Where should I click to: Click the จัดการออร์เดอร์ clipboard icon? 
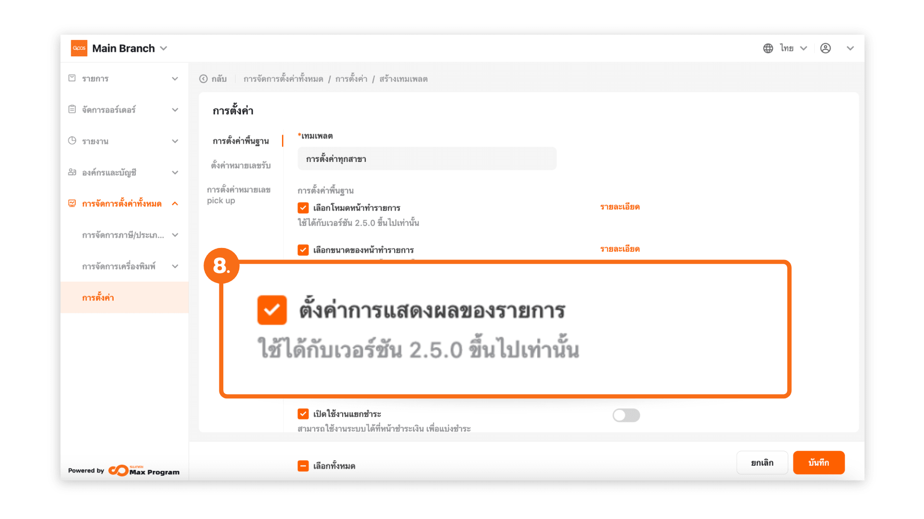click(72, 110)
